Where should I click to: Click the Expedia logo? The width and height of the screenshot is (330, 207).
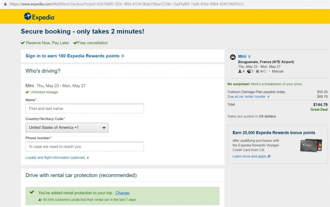tap(39, 17)
